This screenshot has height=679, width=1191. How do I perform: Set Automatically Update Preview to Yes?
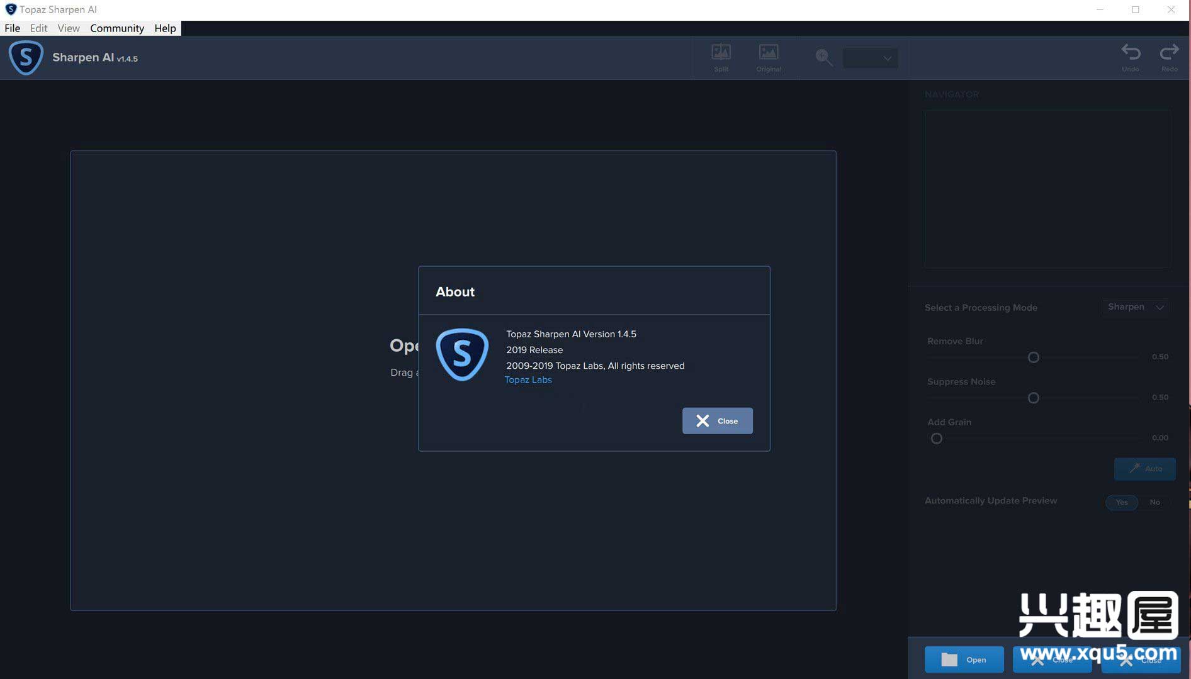1122,502
